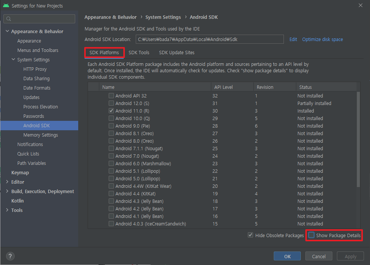Image resolution: width=370 pixels, height=265 pixels.
Task: Click the Apply button
Action: 350,256
